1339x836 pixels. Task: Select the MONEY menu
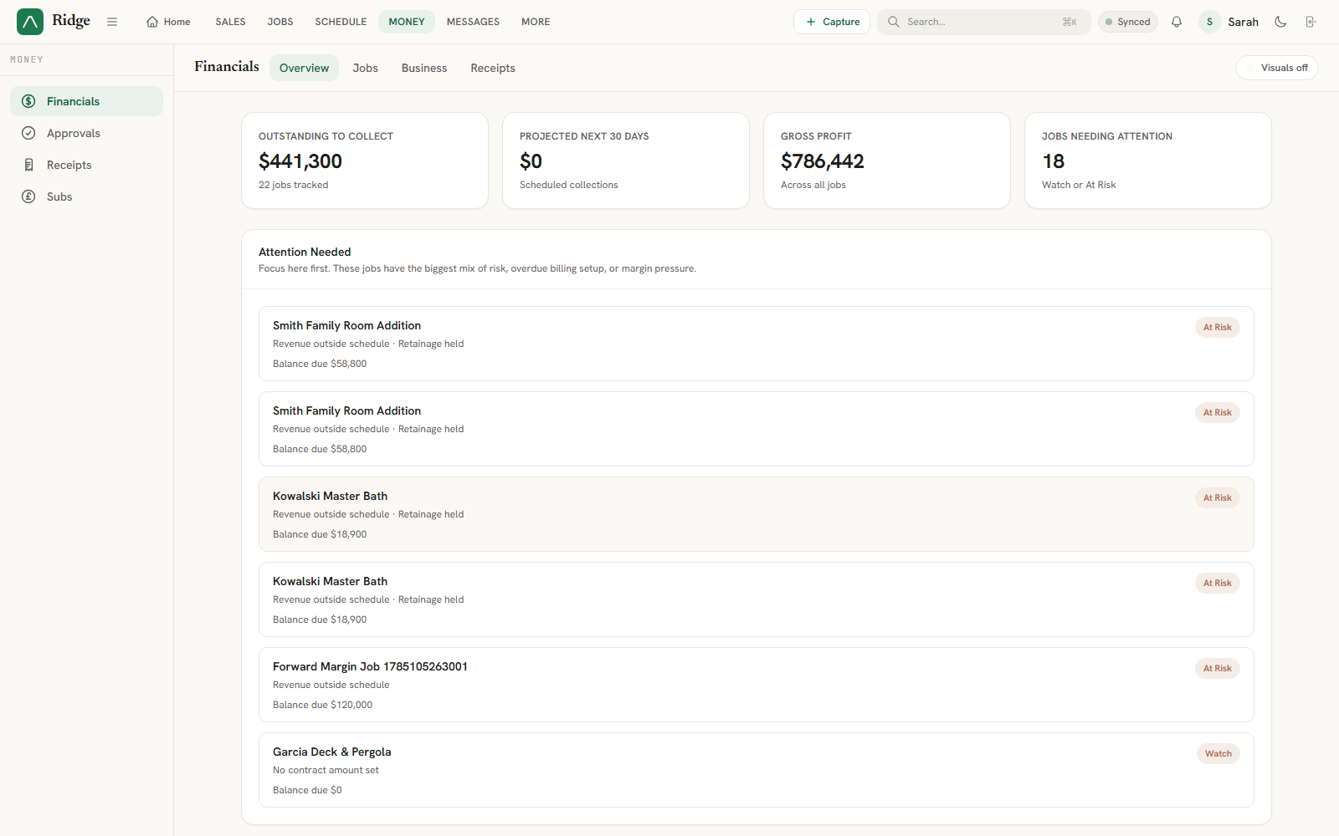(x=407, y=22)
